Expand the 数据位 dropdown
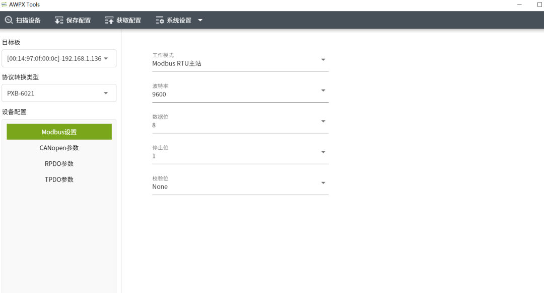Screen dimensions: 544x293 (240, 123)
